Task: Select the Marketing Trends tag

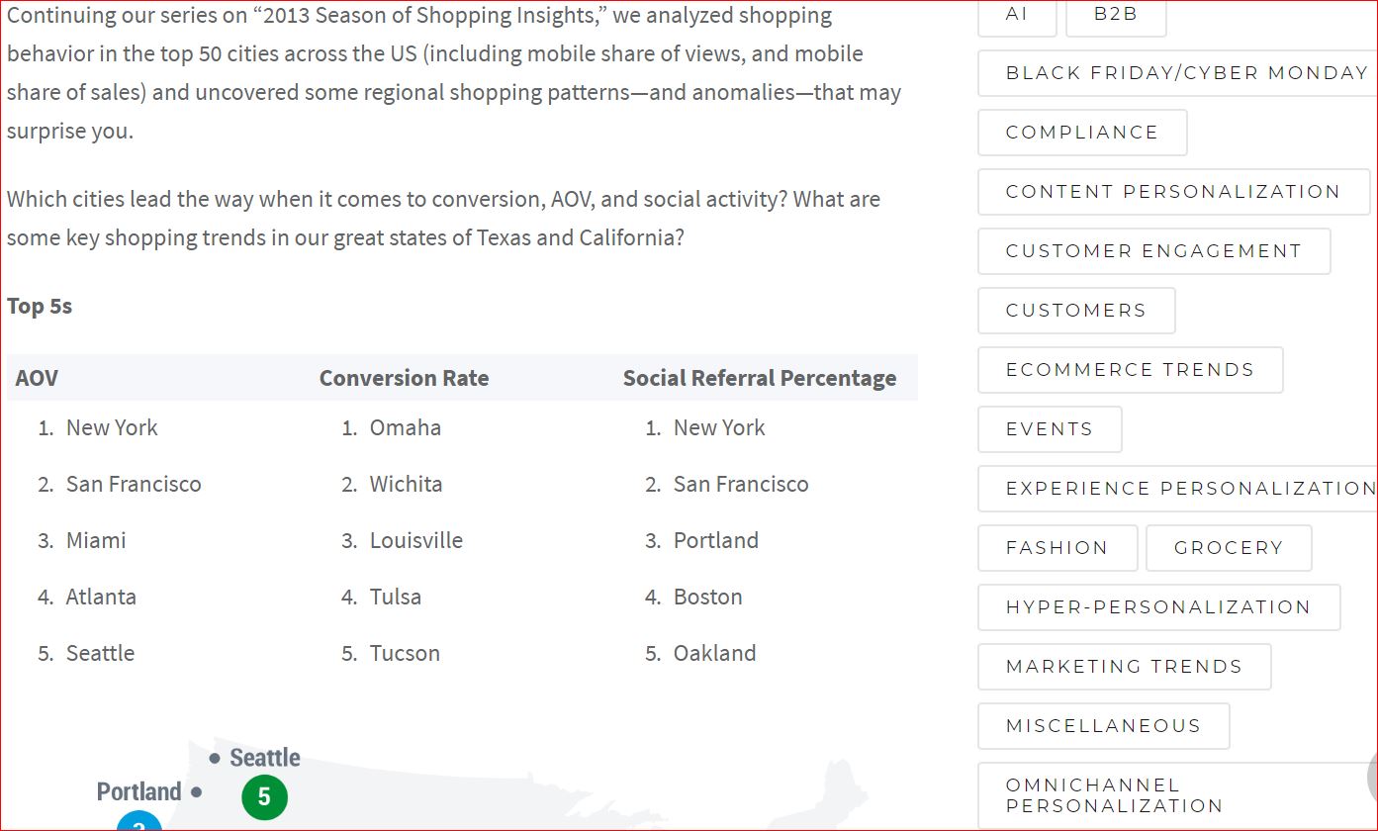Action: click(x=1124, y=667)
